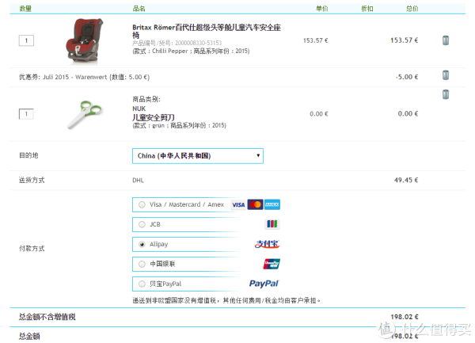Click the 目的地 label
The height and width of the screenshot is (343, 475).
click(28, 155)
